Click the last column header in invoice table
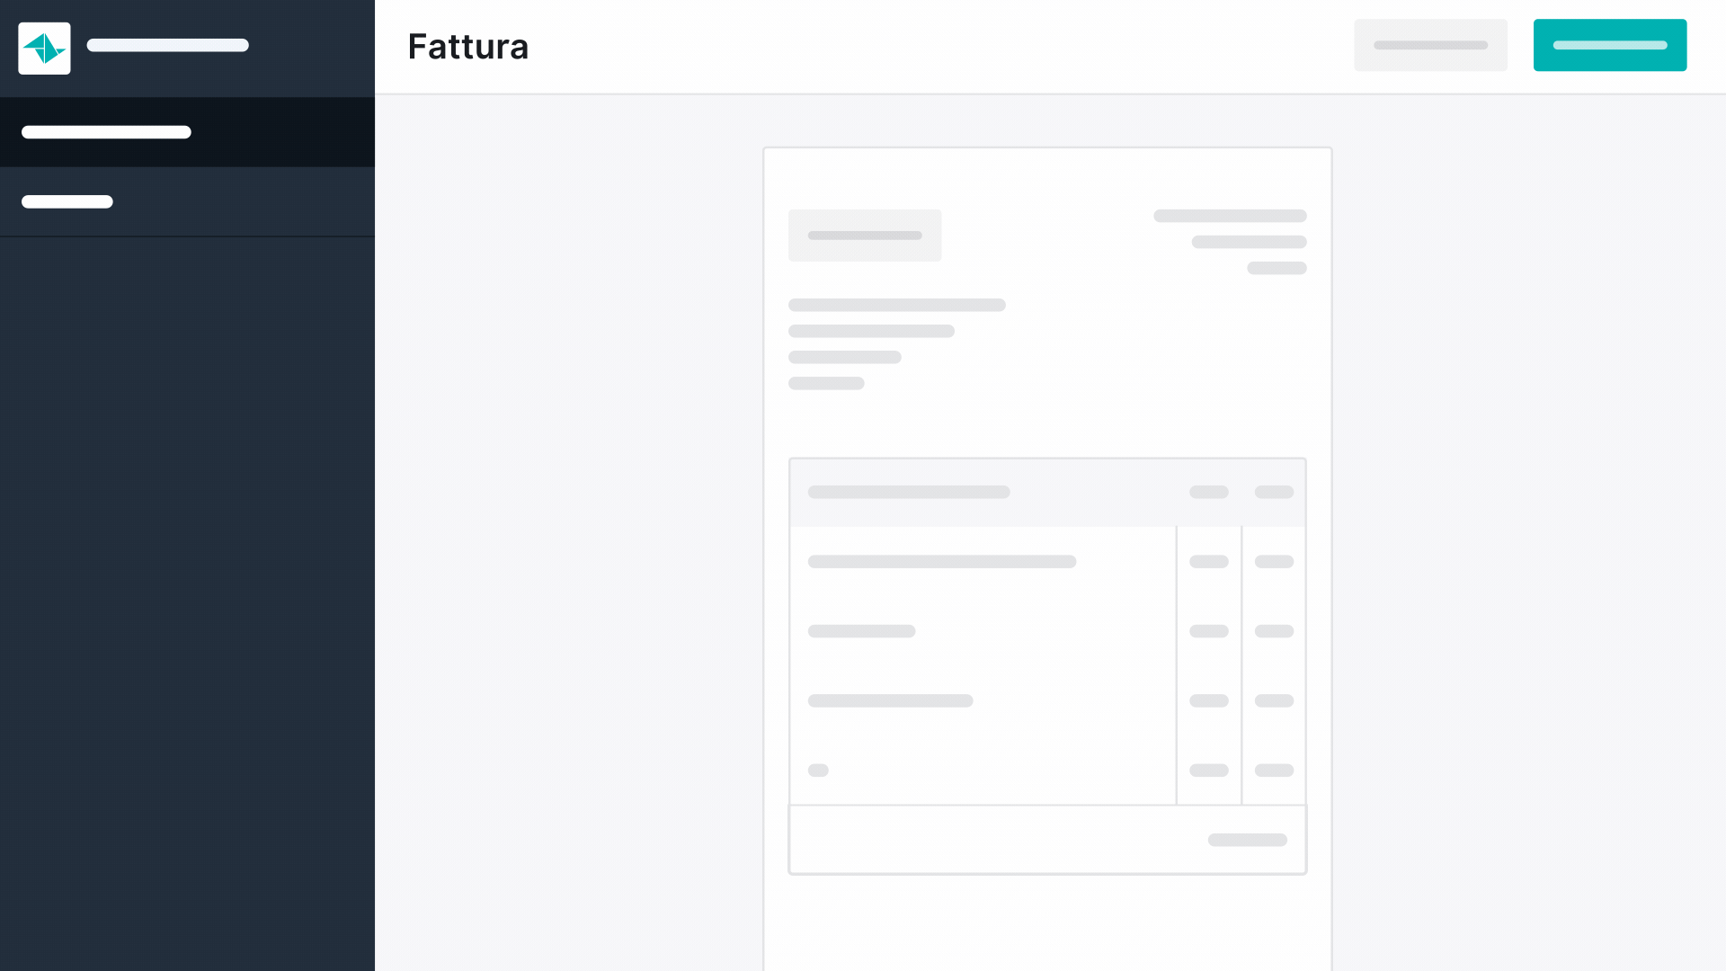Image resolution: width=1726 pixels, height=971 pixels. [1274, 492]
